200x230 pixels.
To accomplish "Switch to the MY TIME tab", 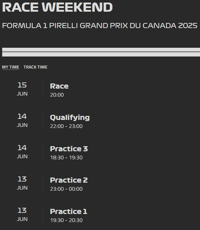I will pos(11,67).
